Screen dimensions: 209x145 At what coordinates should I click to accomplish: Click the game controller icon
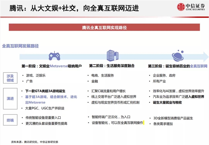(x=54, y=56)
